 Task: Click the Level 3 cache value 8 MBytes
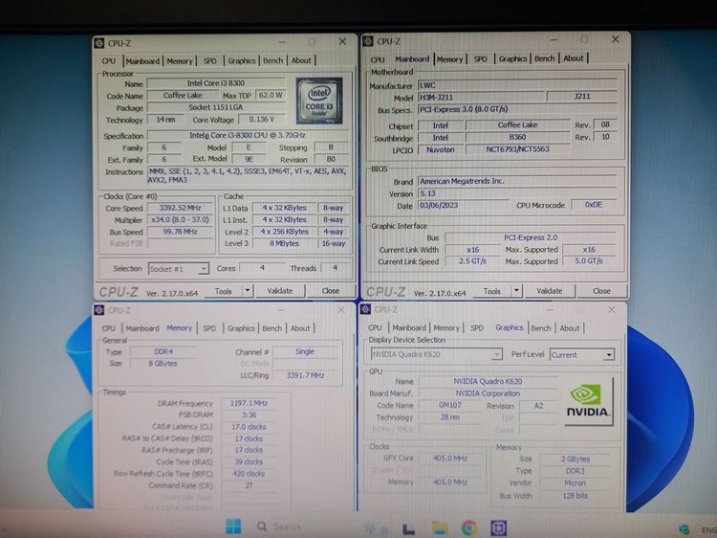pos(284,243)
